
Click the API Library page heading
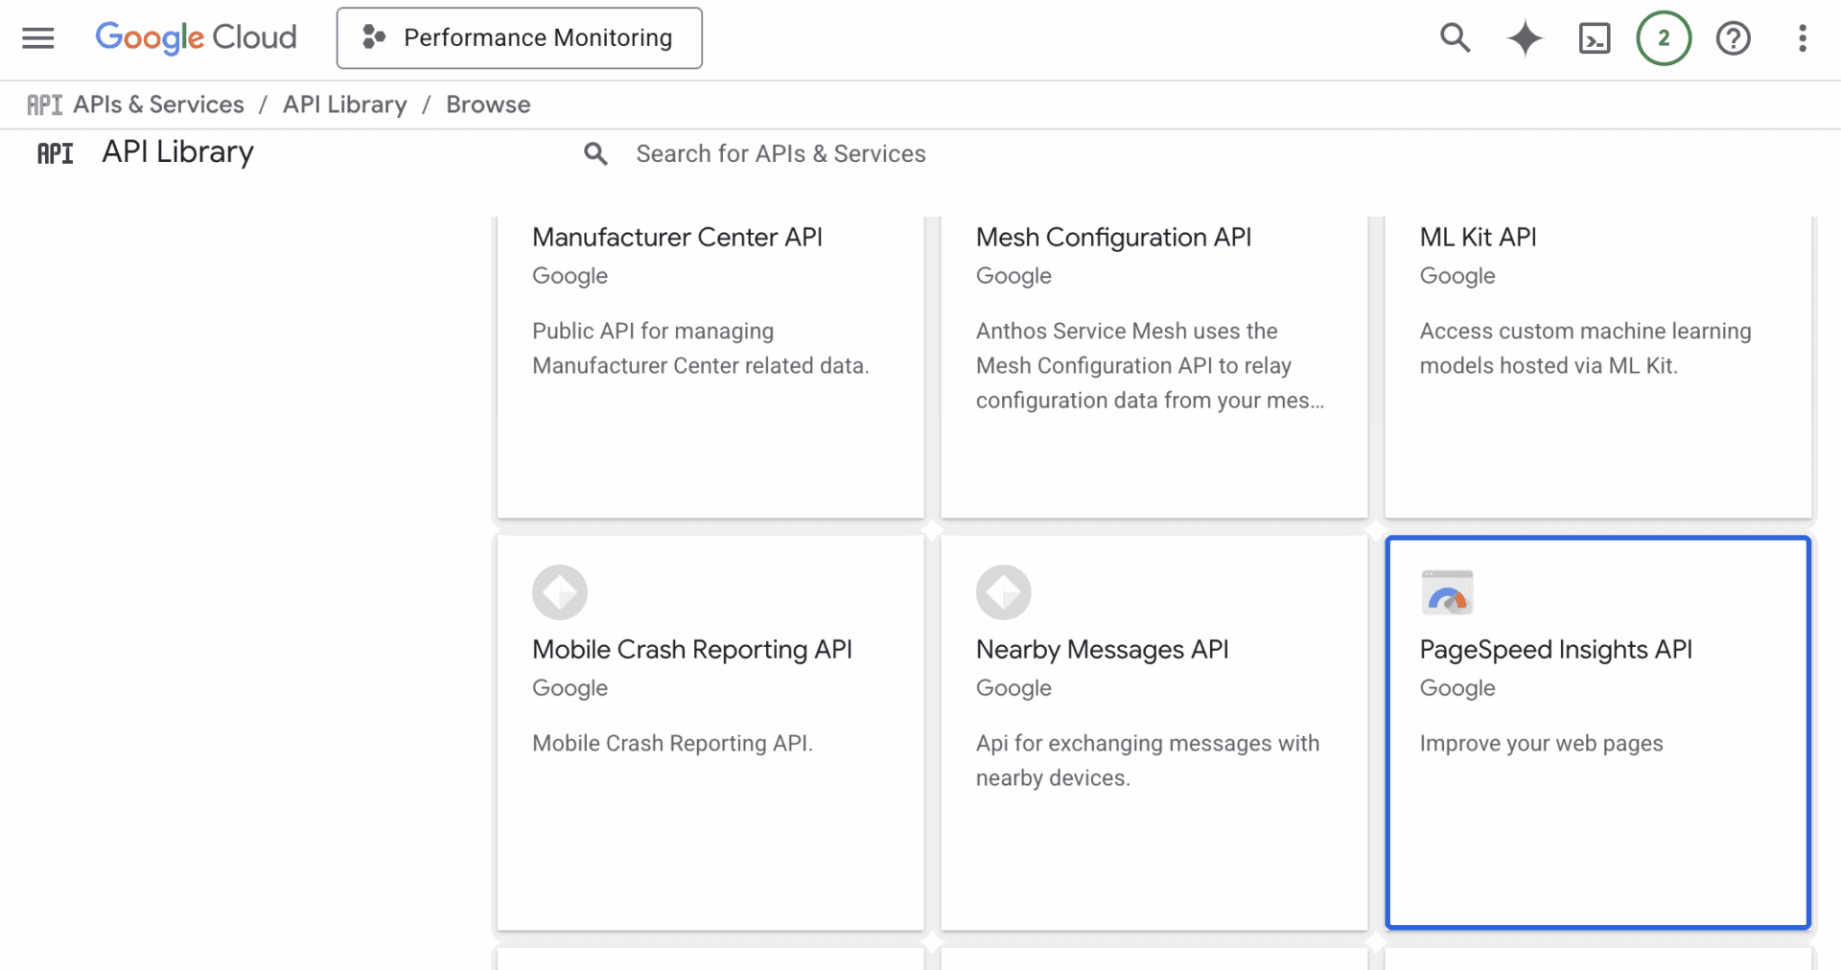[x=178, y=152]
